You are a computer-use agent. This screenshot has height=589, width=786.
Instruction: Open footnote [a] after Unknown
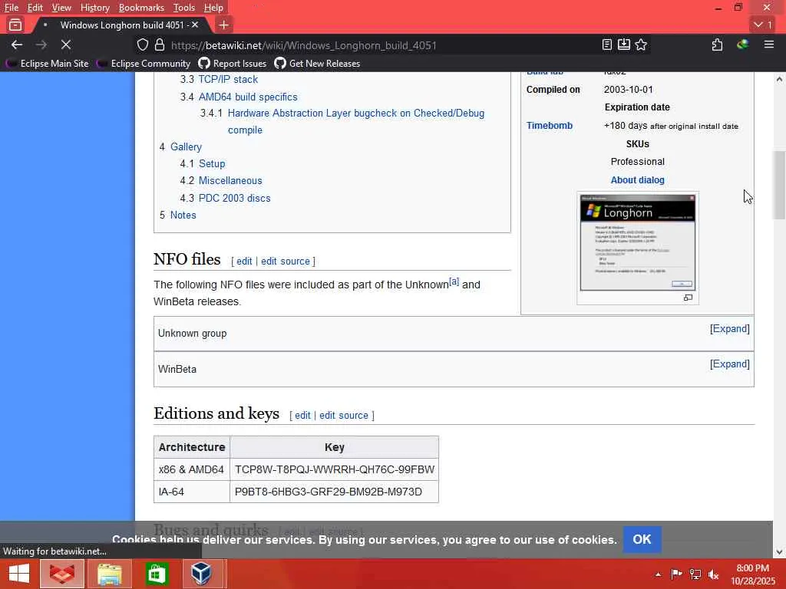pyautogui.click(x=454, y=281)
